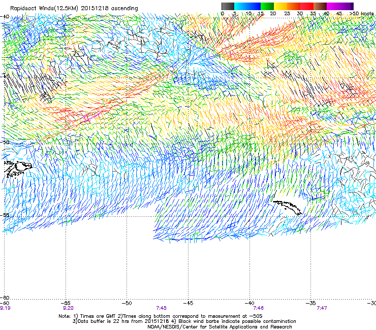376x330 pixels.
Task: Click the bottom-axis longitude label '-50'
Action: point(127,303)
